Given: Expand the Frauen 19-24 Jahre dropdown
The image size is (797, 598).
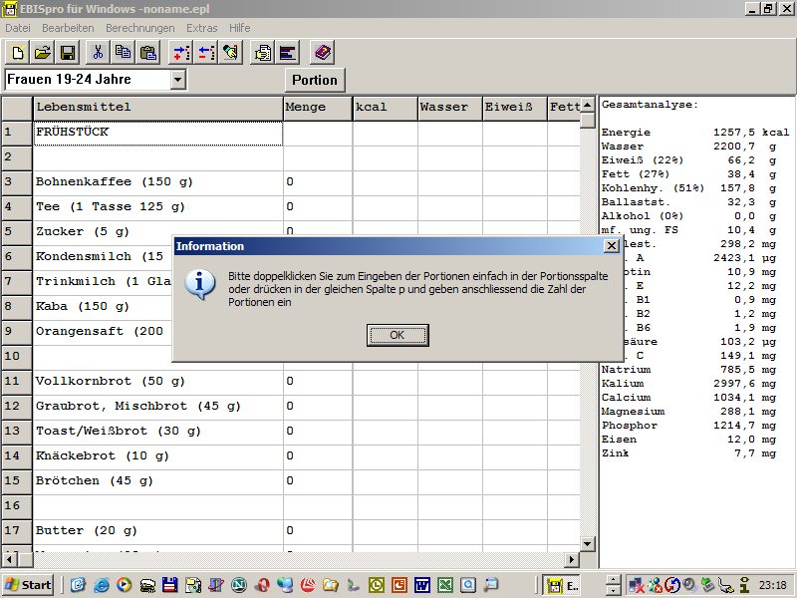Looking at the screenshot, I should (x=178, y=80).
